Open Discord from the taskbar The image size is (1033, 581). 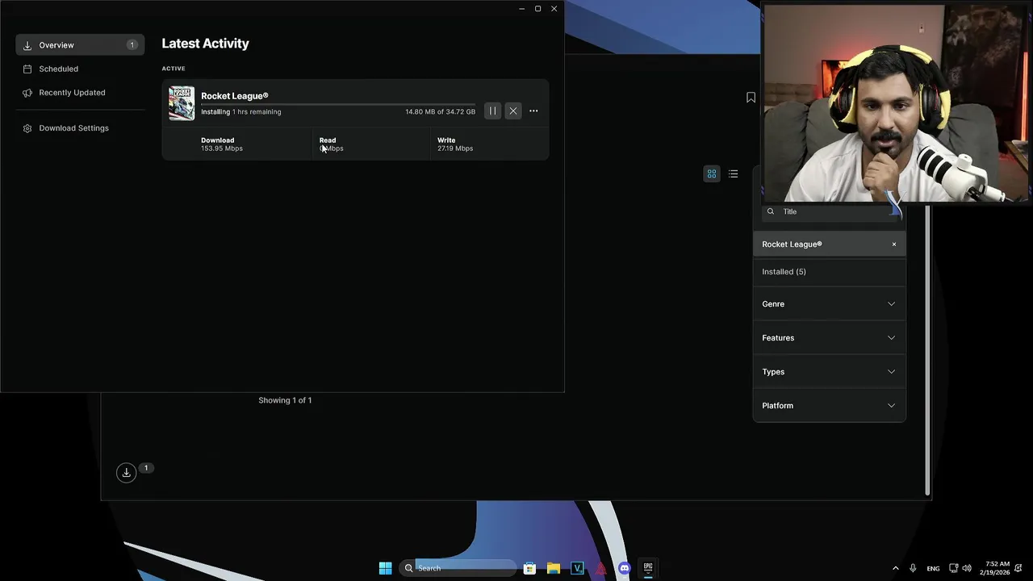(x=624, y=568)
